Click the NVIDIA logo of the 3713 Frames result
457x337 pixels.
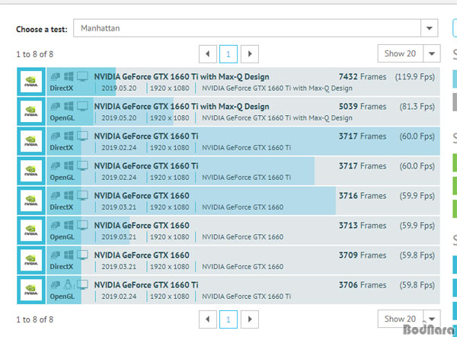tap(31, 230)
